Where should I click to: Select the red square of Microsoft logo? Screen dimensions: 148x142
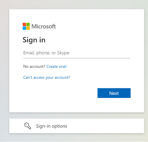coord(24,25)
